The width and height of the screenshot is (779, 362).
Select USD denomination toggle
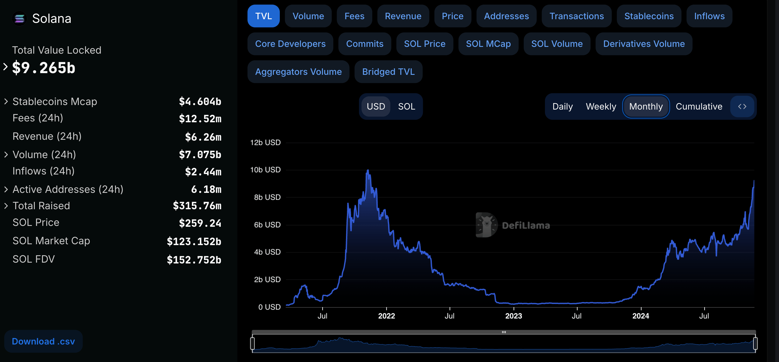click(x=376, y=106)
